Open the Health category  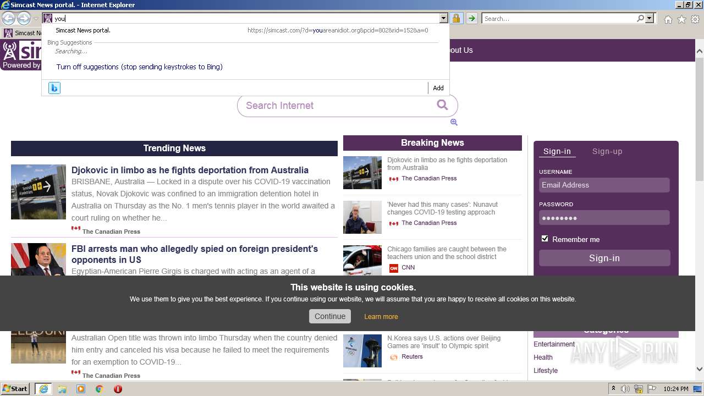[543, 358]
